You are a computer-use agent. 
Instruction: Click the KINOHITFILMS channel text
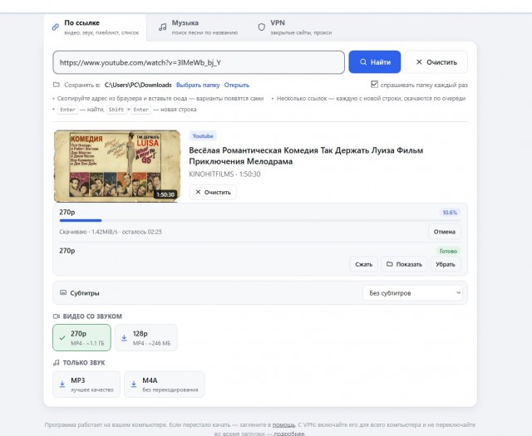pyautogui.click(x=211, y=174)
